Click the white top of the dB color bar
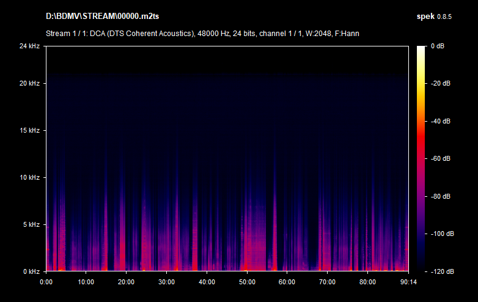This screenshot has width=478, height=302. tap(421, 49)
